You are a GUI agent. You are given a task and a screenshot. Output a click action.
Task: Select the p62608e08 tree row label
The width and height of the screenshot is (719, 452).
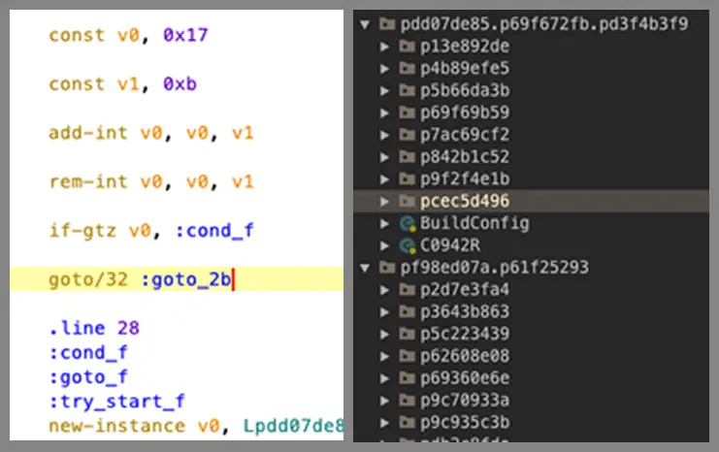pos(465,356)
